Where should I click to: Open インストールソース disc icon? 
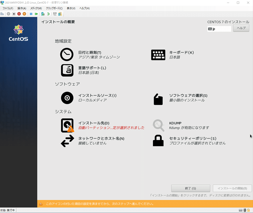click(67, 98)
